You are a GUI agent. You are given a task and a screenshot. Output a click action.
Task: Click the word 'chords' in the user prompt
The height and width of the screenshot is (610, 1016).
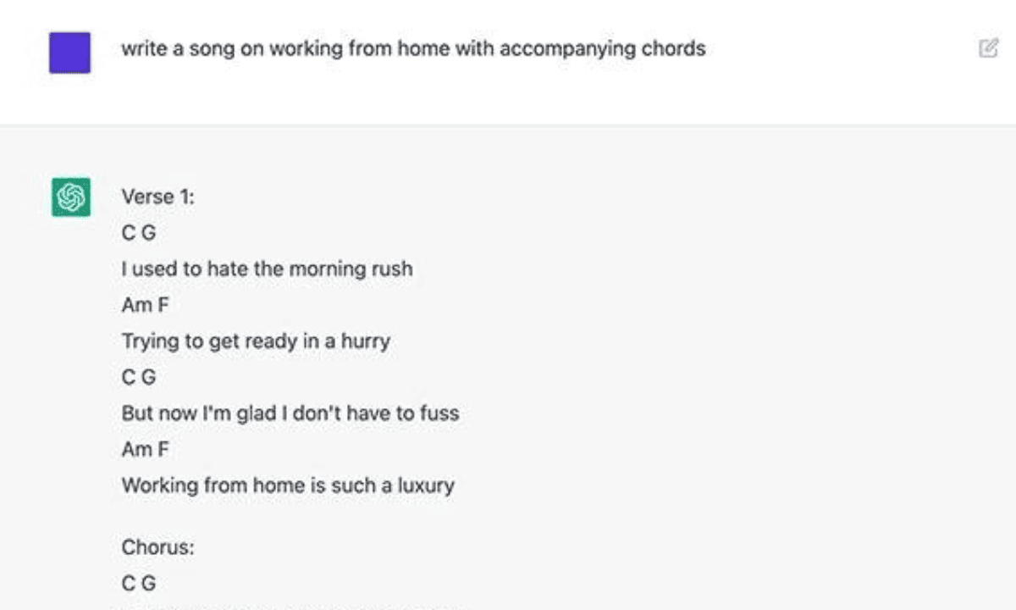(x=675, y=48)
